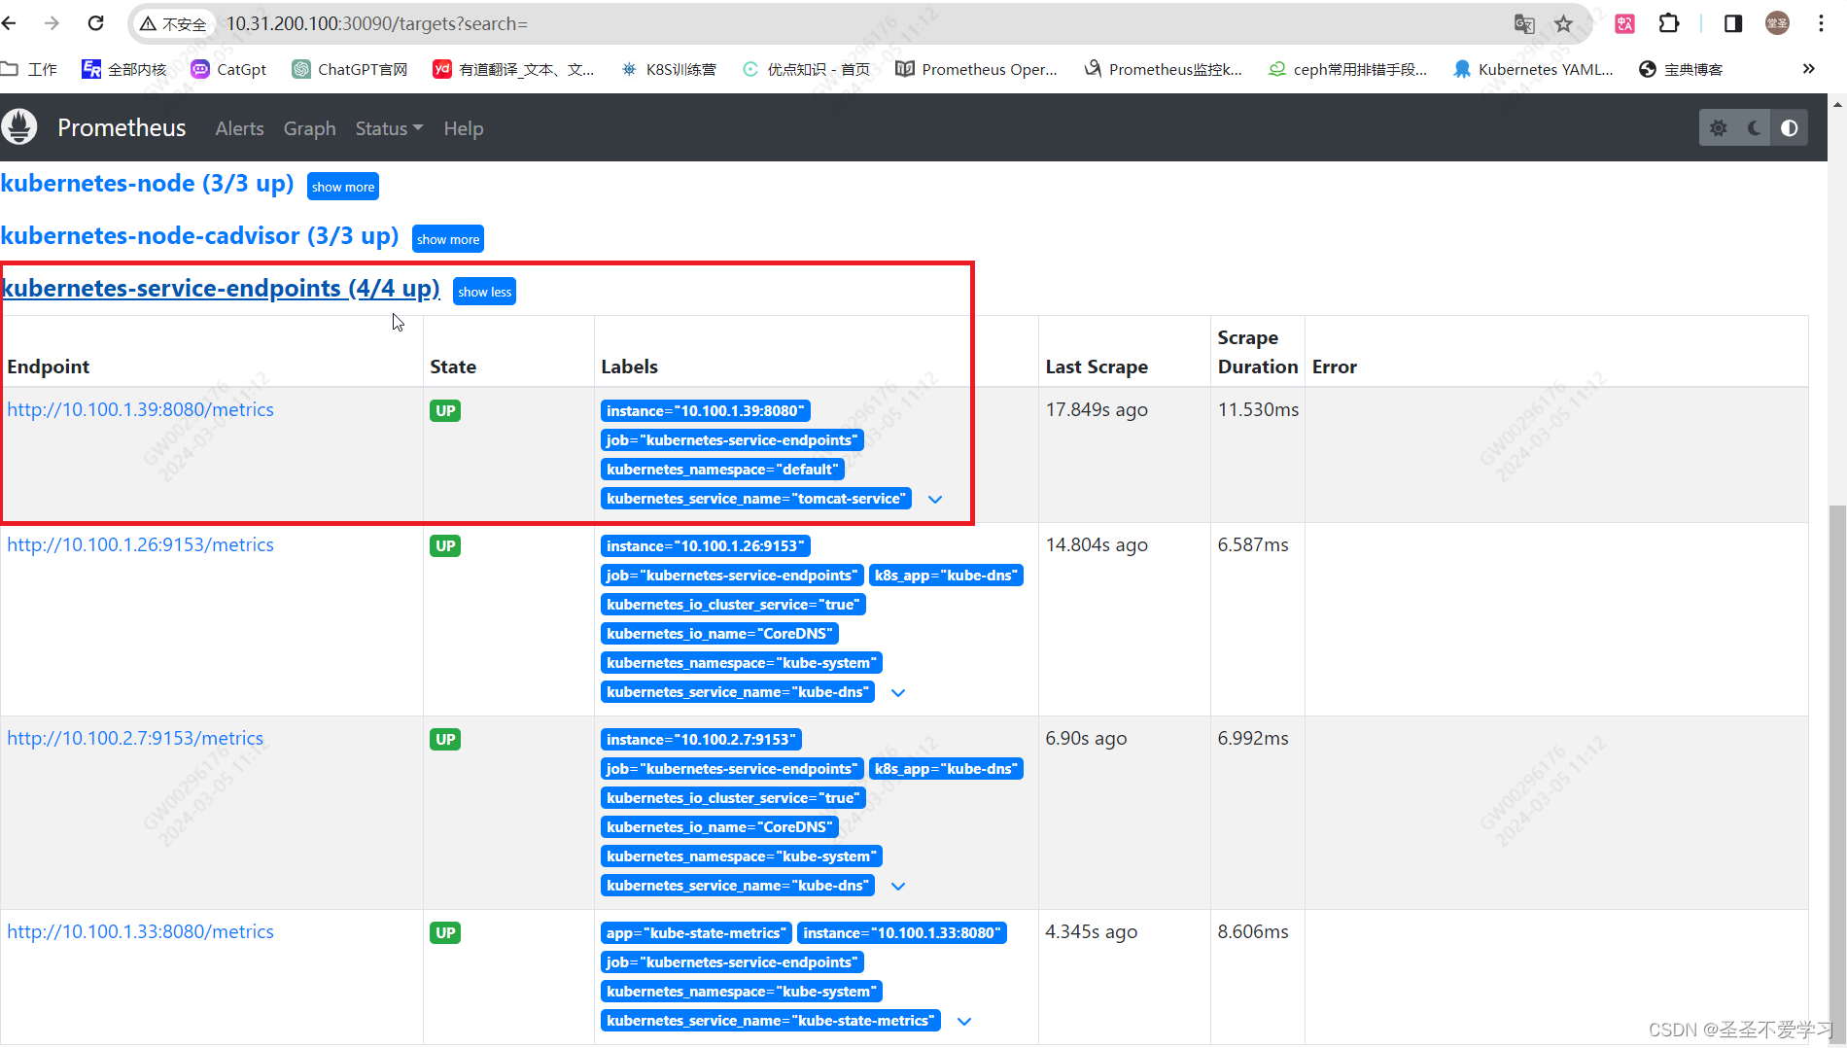Viewport: 1847px width, 1048px height.
Task: Click the browser forward arrow
Action: tap(52, 23)
